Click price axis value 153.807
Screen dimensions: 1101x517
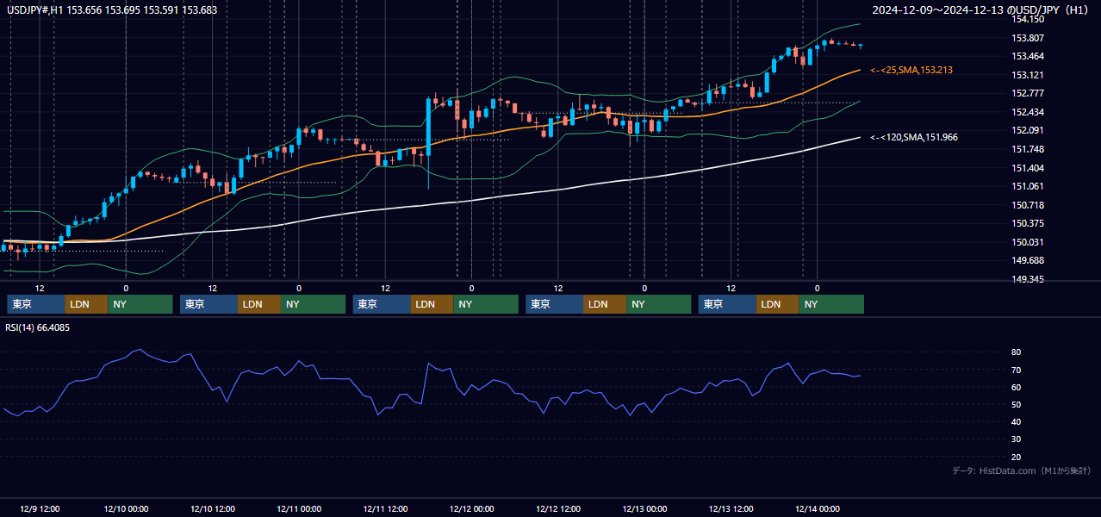click(x=1028, y=38)
